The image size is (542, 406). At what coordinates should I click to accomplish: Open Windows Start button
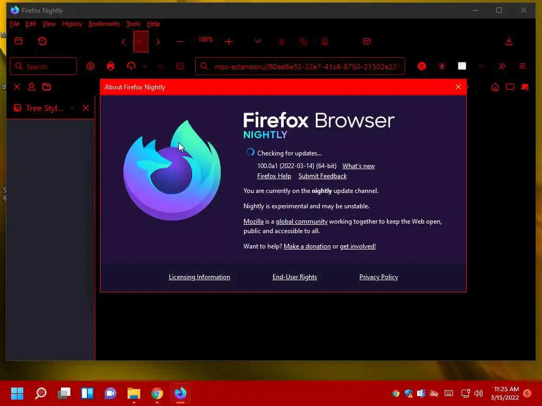pyautogui.click(x=17, y=393)
